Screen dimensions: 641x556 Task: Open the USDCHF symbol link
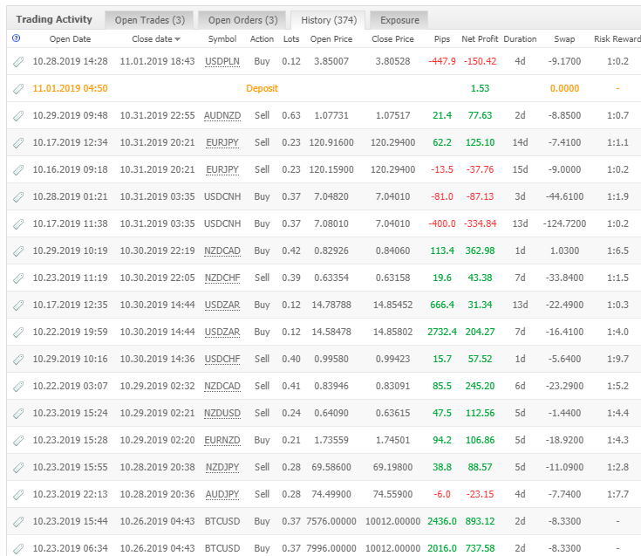click(222, 359)
